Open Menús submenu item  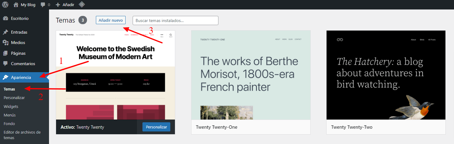click(9, 115)
